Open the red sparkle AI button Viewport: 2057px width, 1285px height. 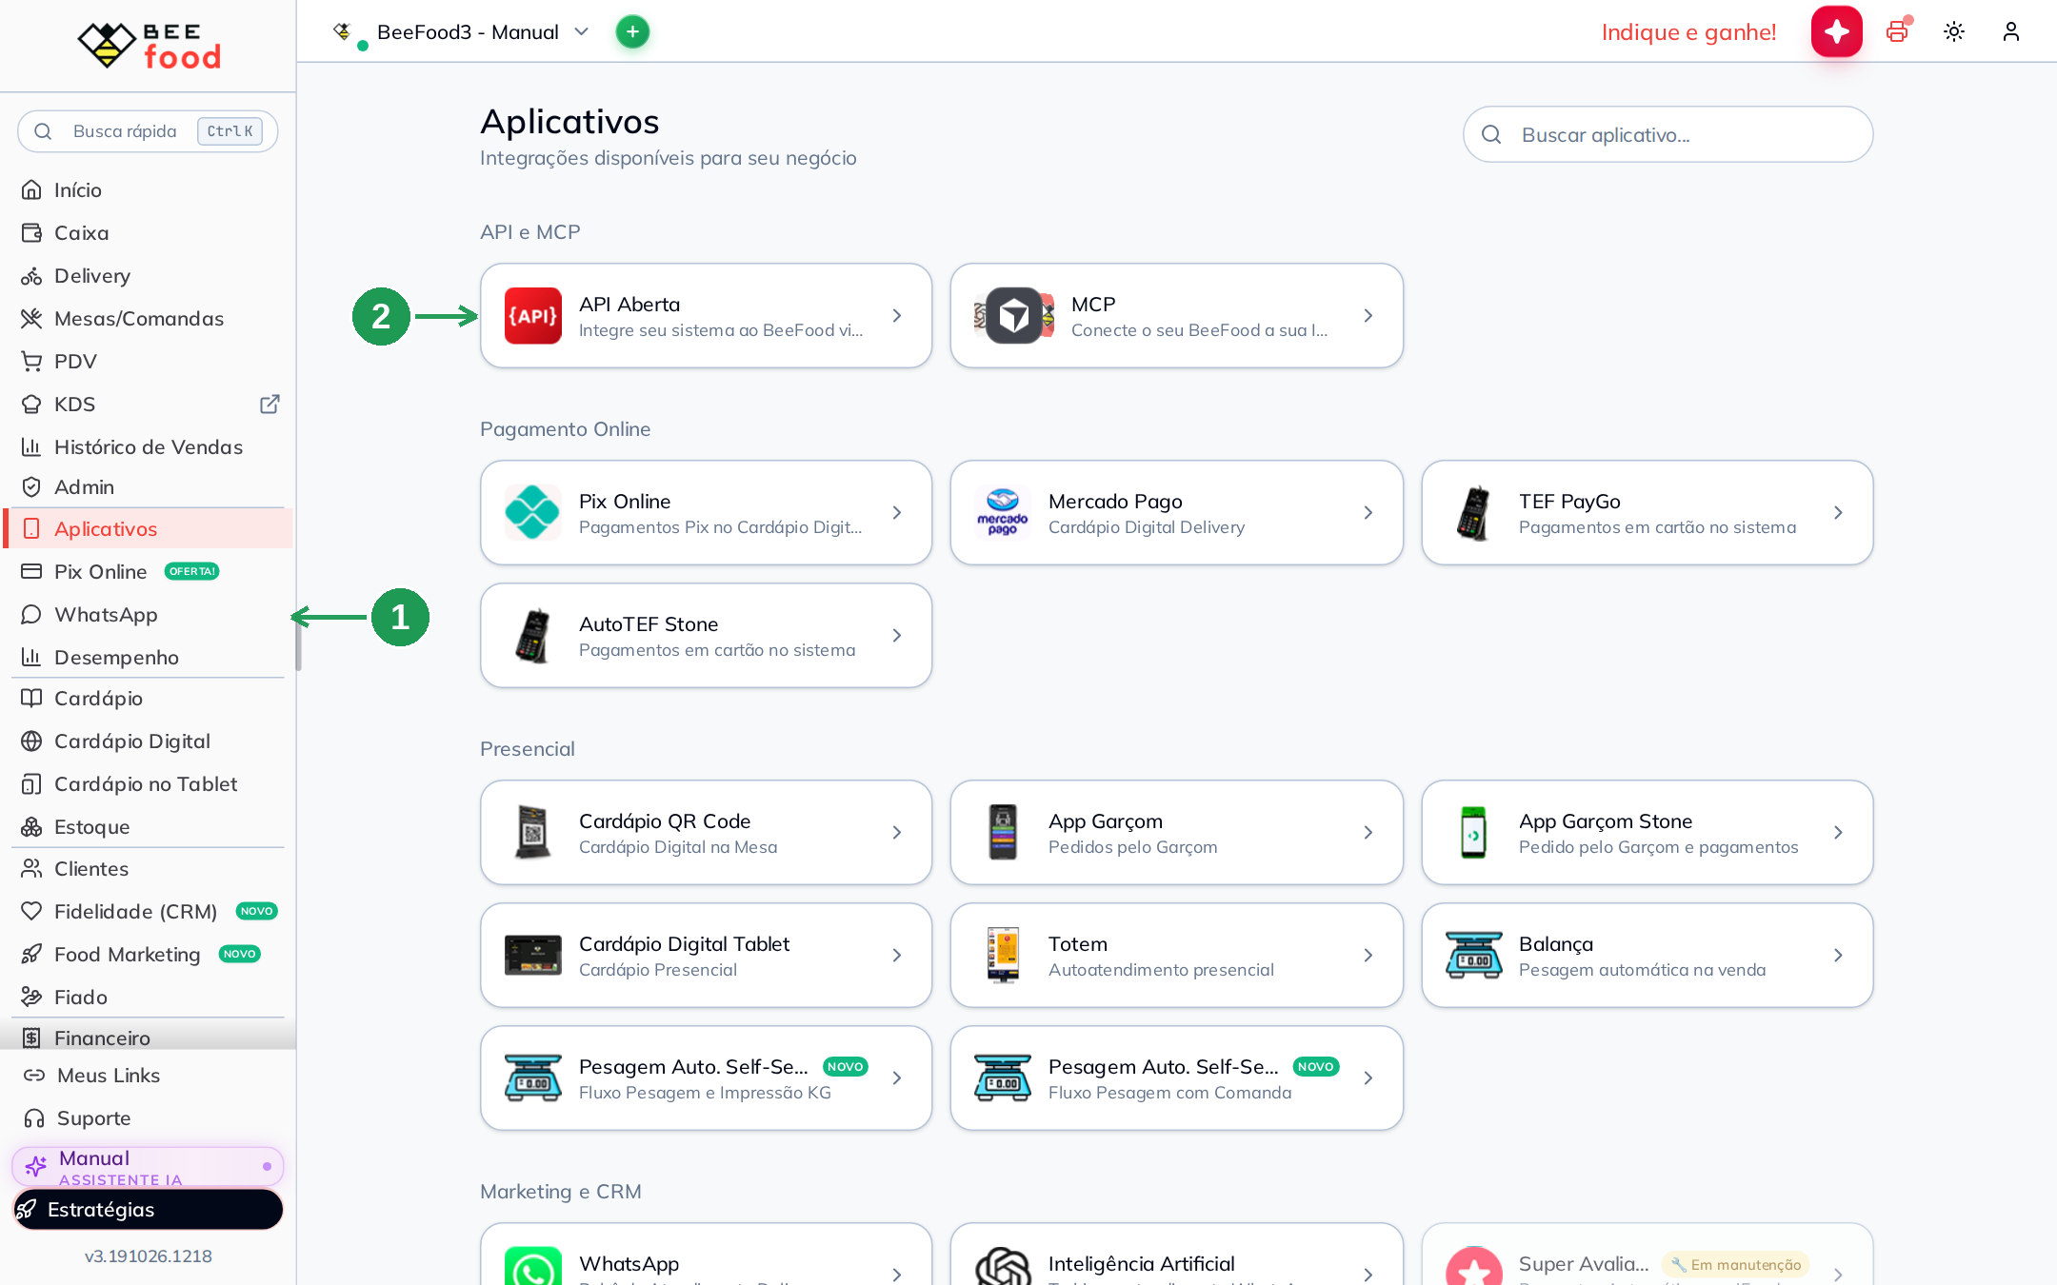point(1836,31)
